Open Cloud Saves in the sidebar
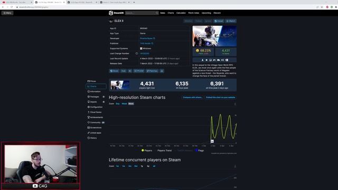This screenshot has height=190, width=338. pyautogui.click(x=96, y=112)
